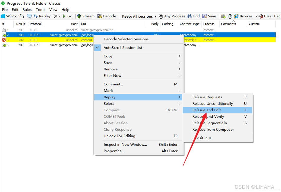Expand the Copy submenu

(x=139, y=56)
